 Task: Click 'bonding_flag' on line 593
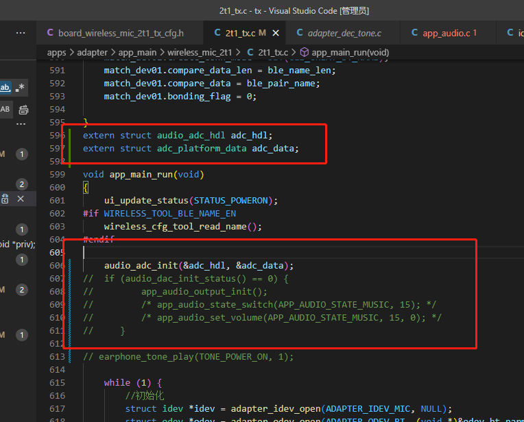click(x=199, y=97)
